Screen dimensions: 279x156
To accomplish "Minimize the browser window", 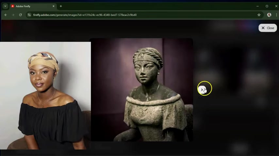I will [257, 6].
